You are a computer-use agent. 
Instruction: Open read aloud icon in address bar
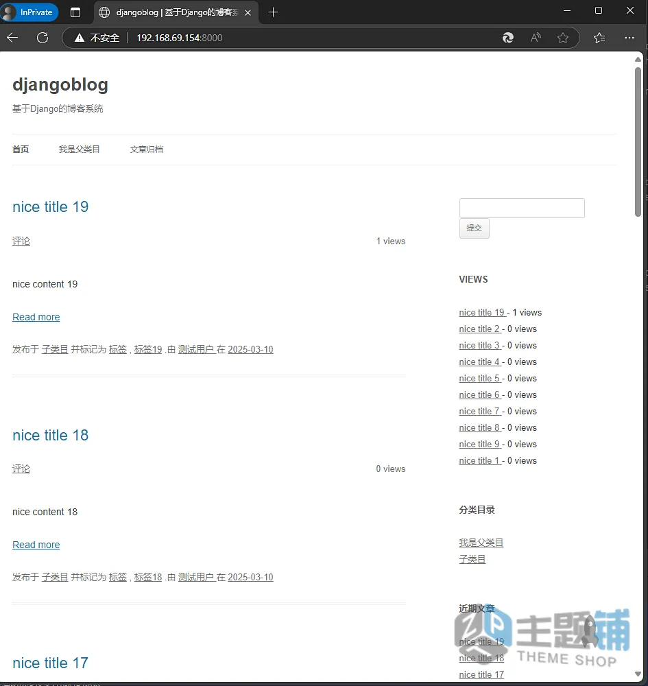tap(535, 38)
